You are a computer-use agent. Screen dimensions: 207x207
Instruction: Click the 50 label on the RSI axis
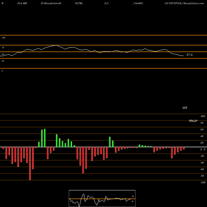pos(3,54)
